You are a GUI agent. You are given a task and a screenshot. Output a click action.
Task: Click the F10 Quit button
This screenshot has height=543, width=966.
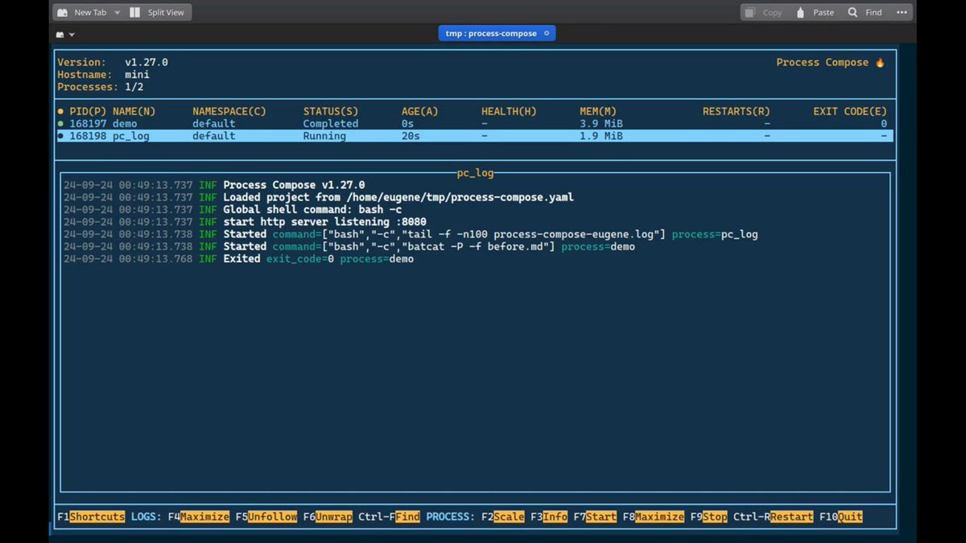pos(841,516)
